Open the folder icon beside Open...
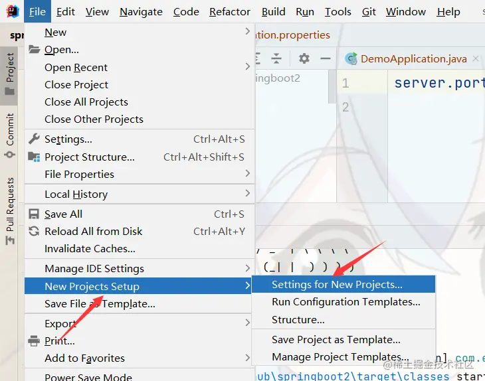The image size is (485, 381). tap(34, 49)
